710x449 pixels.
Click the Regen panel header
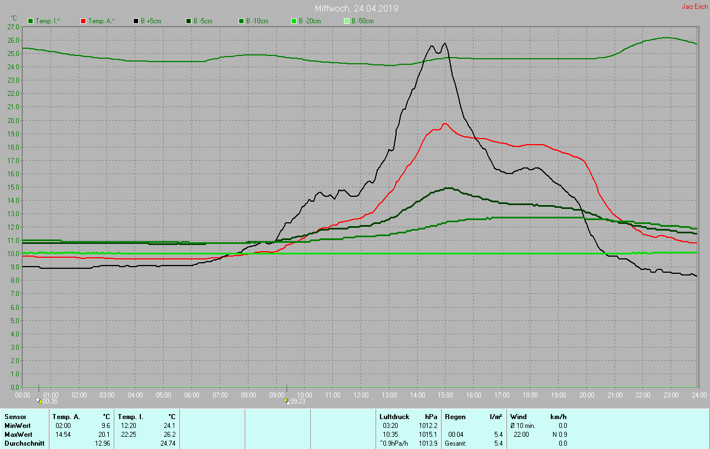tap(454, 417)
